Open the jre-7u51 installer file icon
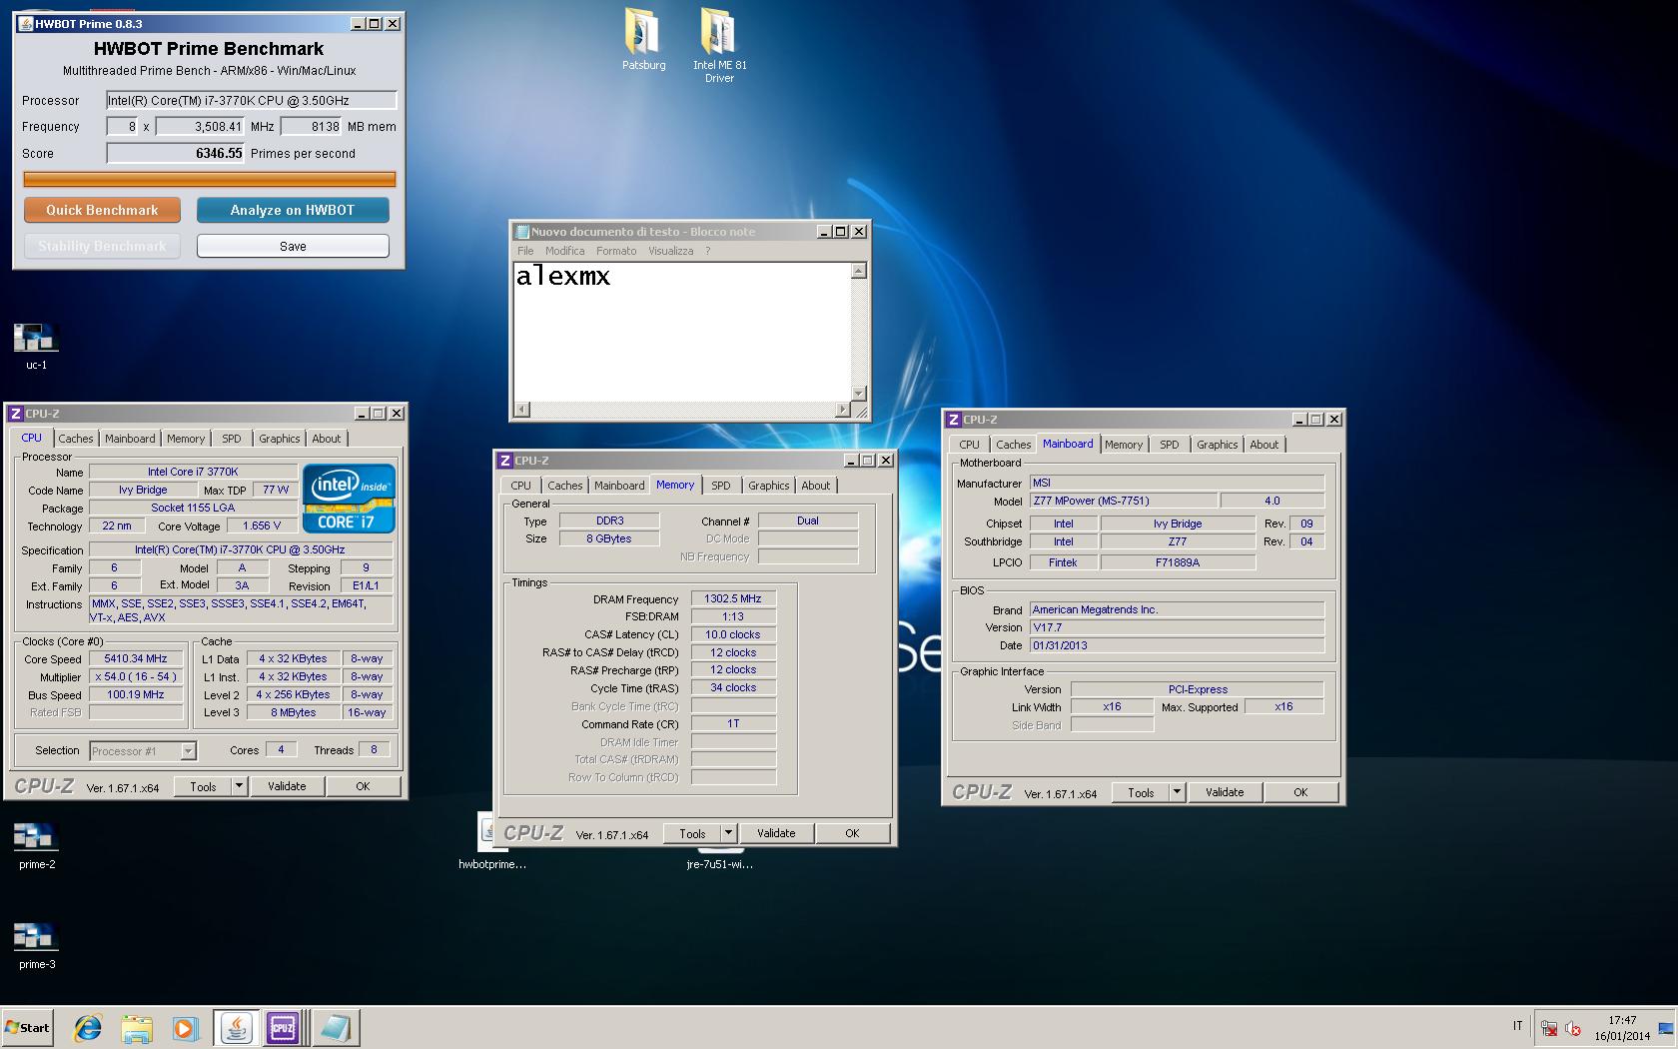 719,860
